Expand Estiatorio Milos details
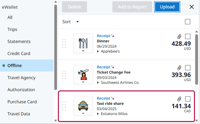The image size is (200, 124). (98, 114)
